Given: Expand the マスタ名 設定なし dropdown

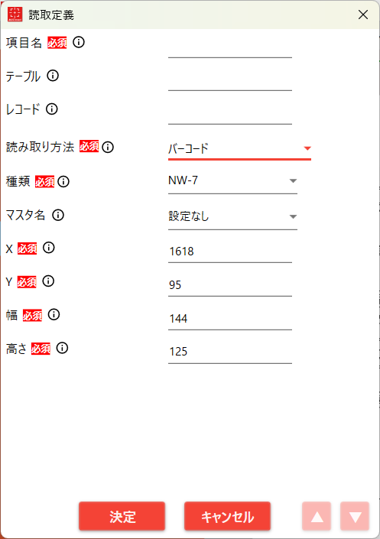Looking at the screenshot, I should [232, 217].
